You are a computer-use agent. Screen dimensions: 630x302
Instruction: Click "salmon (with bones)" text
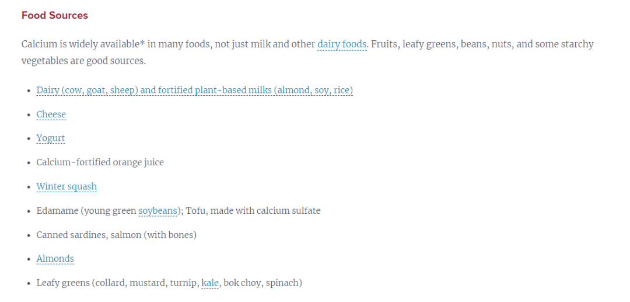pyautogui.click(x=152, y=234)
